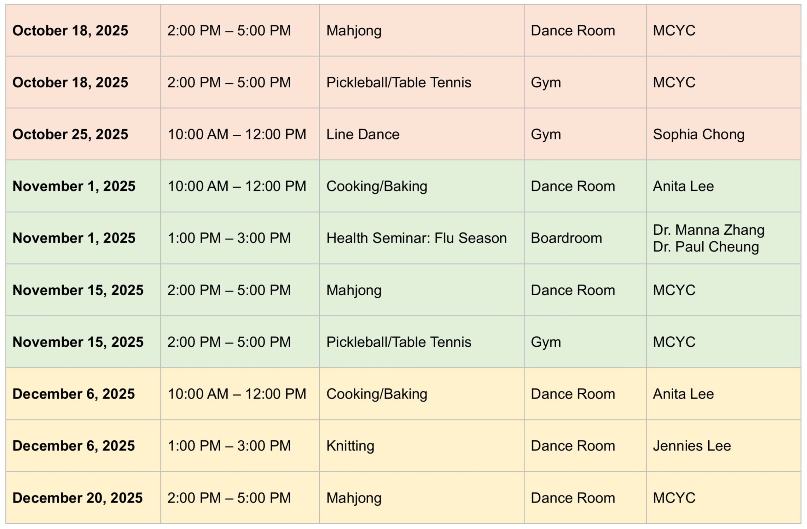Click Mahjong in the October 18 row

(354, 31)
